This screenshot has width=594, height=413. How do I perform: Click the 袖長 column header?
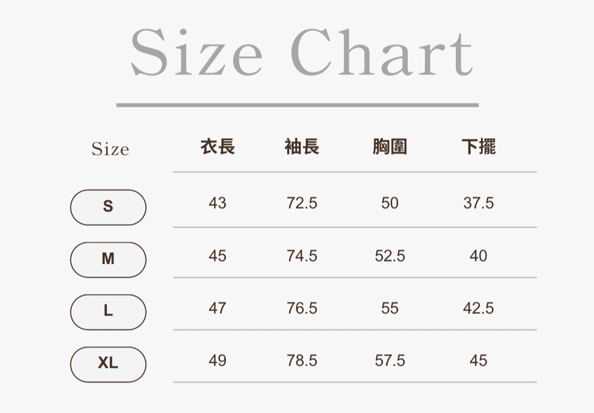click(x=302, y=147)
